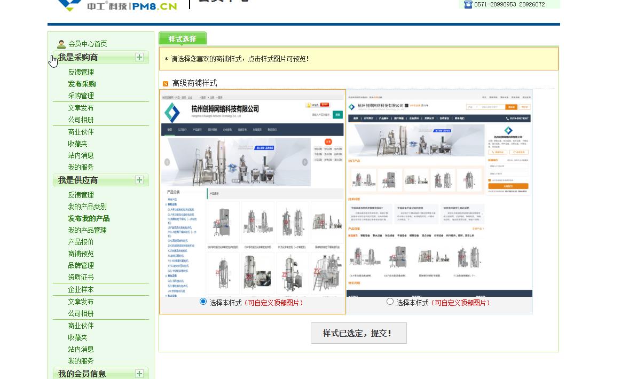This screenshot has width=621, height=379.
Task: Collapse the 我是供应商 section plus icon
Action: point(139,180)
